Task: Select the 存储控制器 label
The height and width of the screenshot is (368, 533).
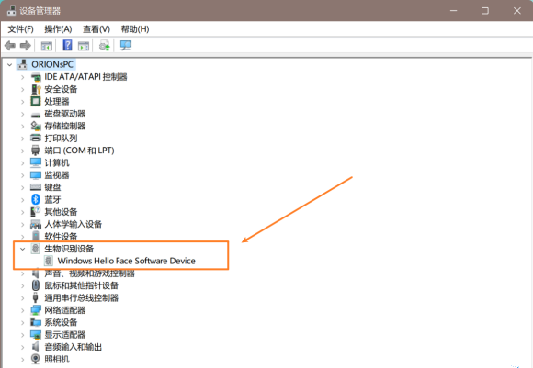Action: click(65, 126)
